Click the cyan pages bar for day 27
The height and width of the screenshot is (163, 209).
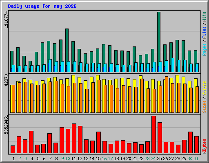tap(173, 65)
